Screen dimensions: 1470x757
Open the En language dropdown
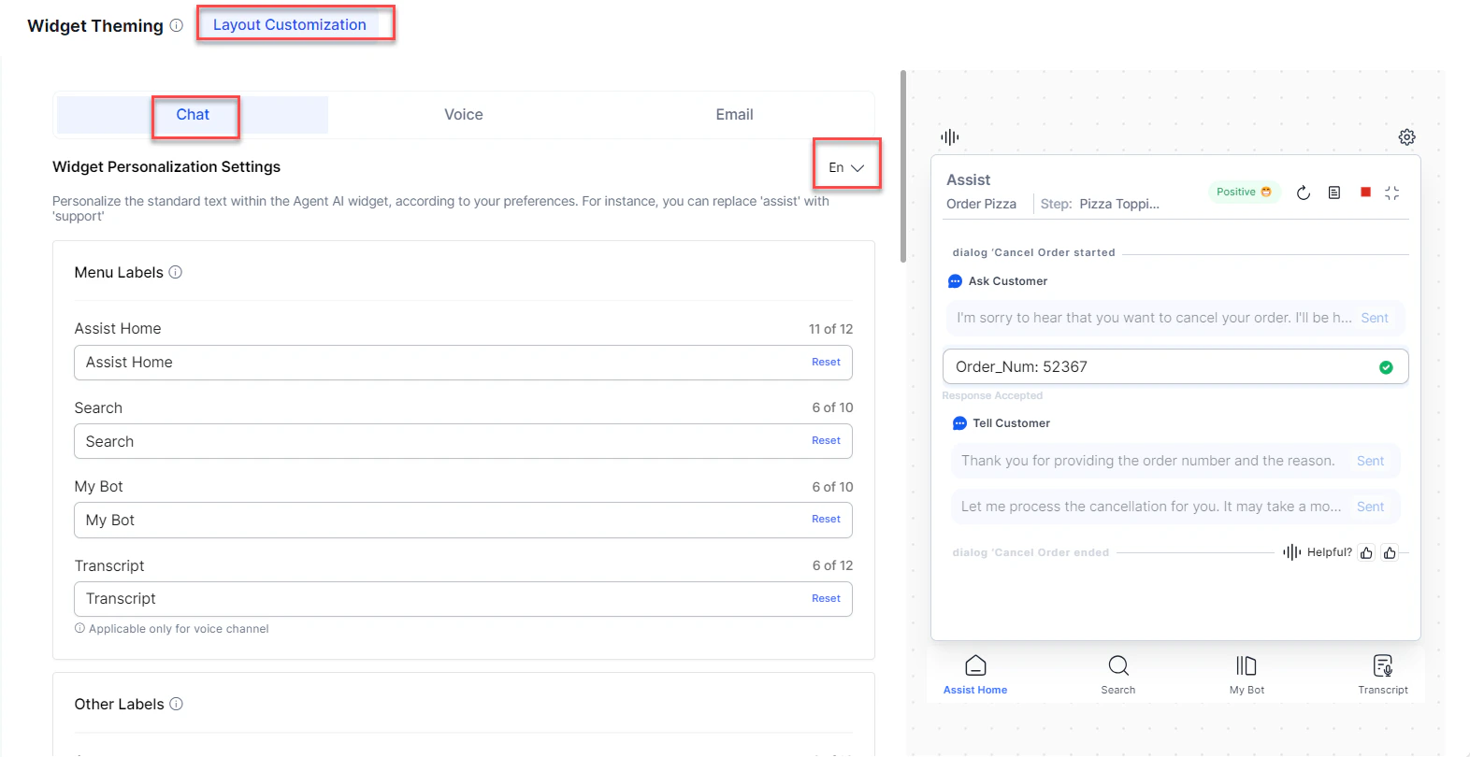pos(846,167)
